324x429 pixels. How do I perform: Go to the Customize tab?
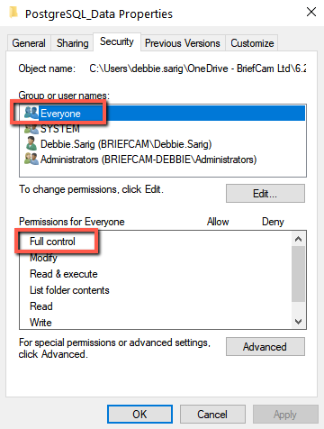[x=252, y=43]
